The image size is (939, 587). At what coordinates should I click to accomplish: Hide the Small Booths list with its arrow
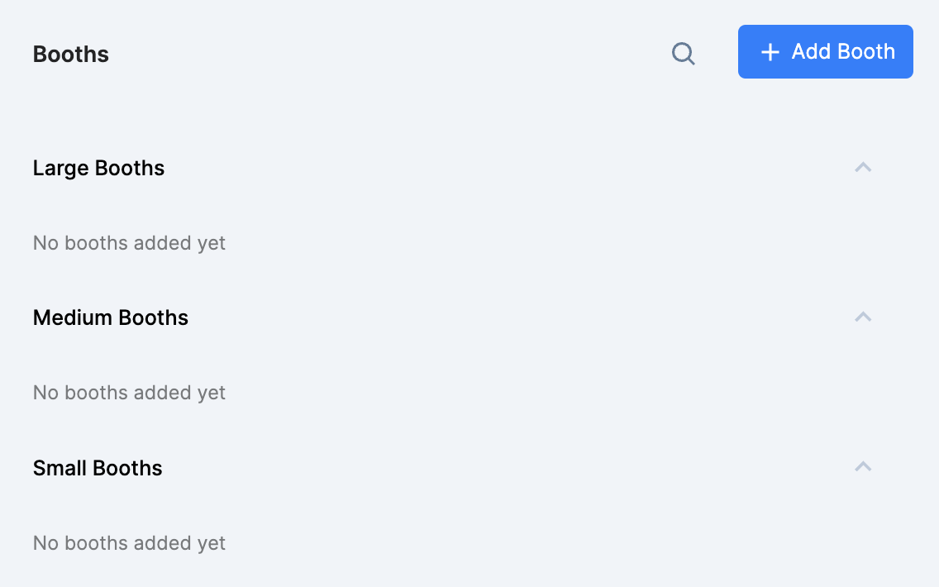[863, 467]
